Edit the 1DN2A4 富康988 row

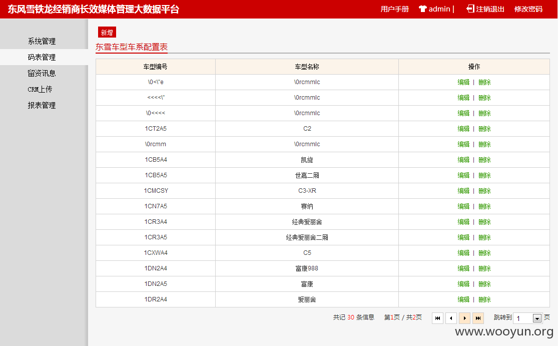click(463, 269)
